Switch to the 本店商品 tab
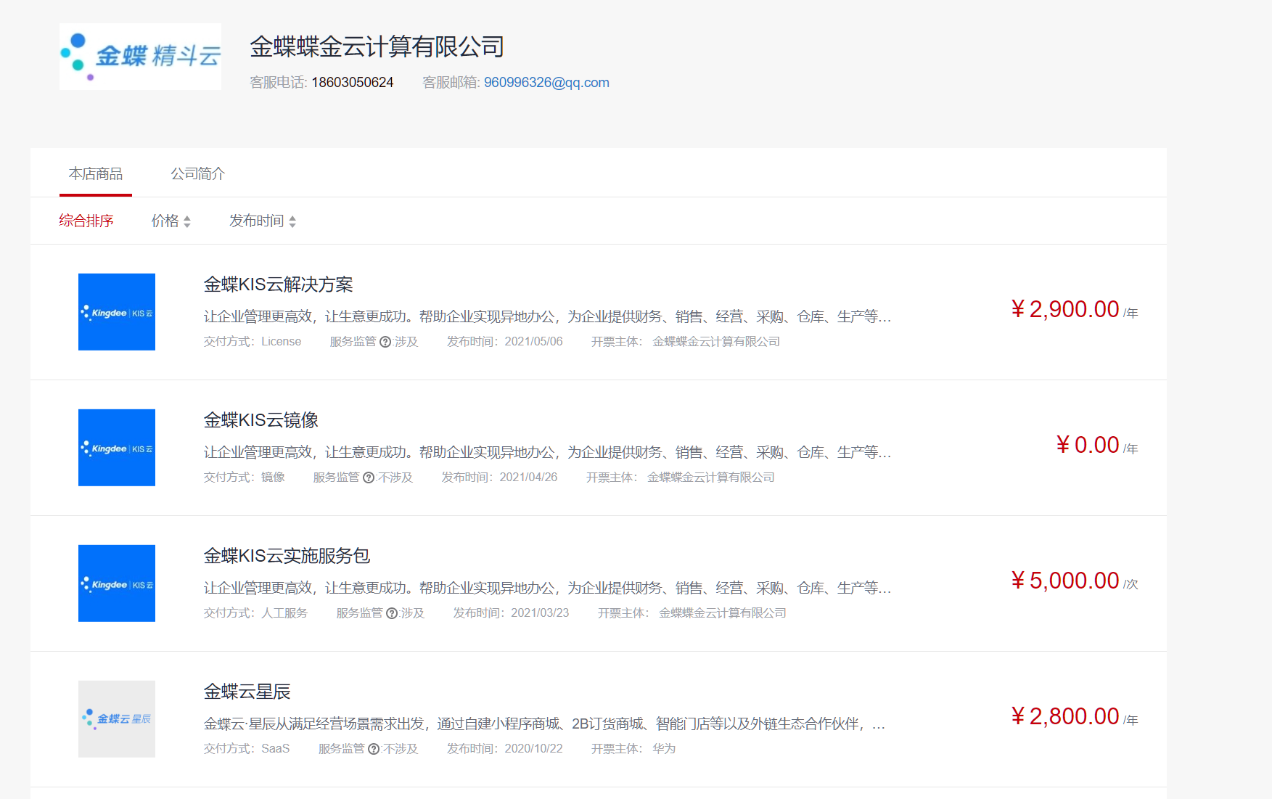Screen dimensions: 1272x799 pyautogui.click(x=96, y=173)
